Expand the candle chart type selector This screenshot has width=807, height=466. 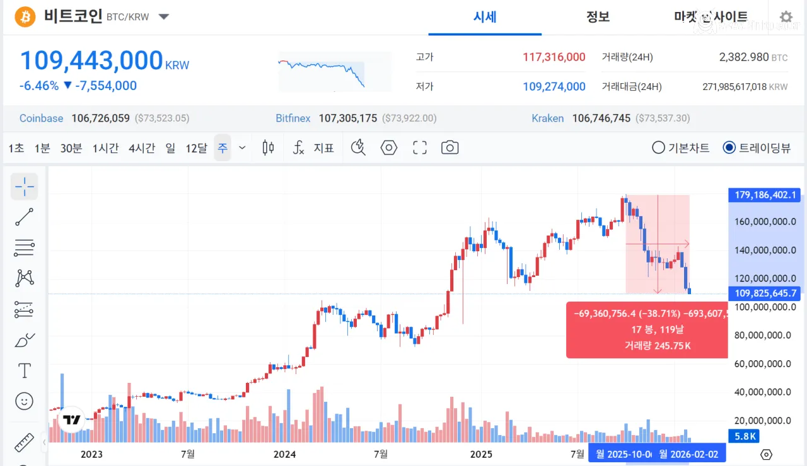click(x=267, y=147)
